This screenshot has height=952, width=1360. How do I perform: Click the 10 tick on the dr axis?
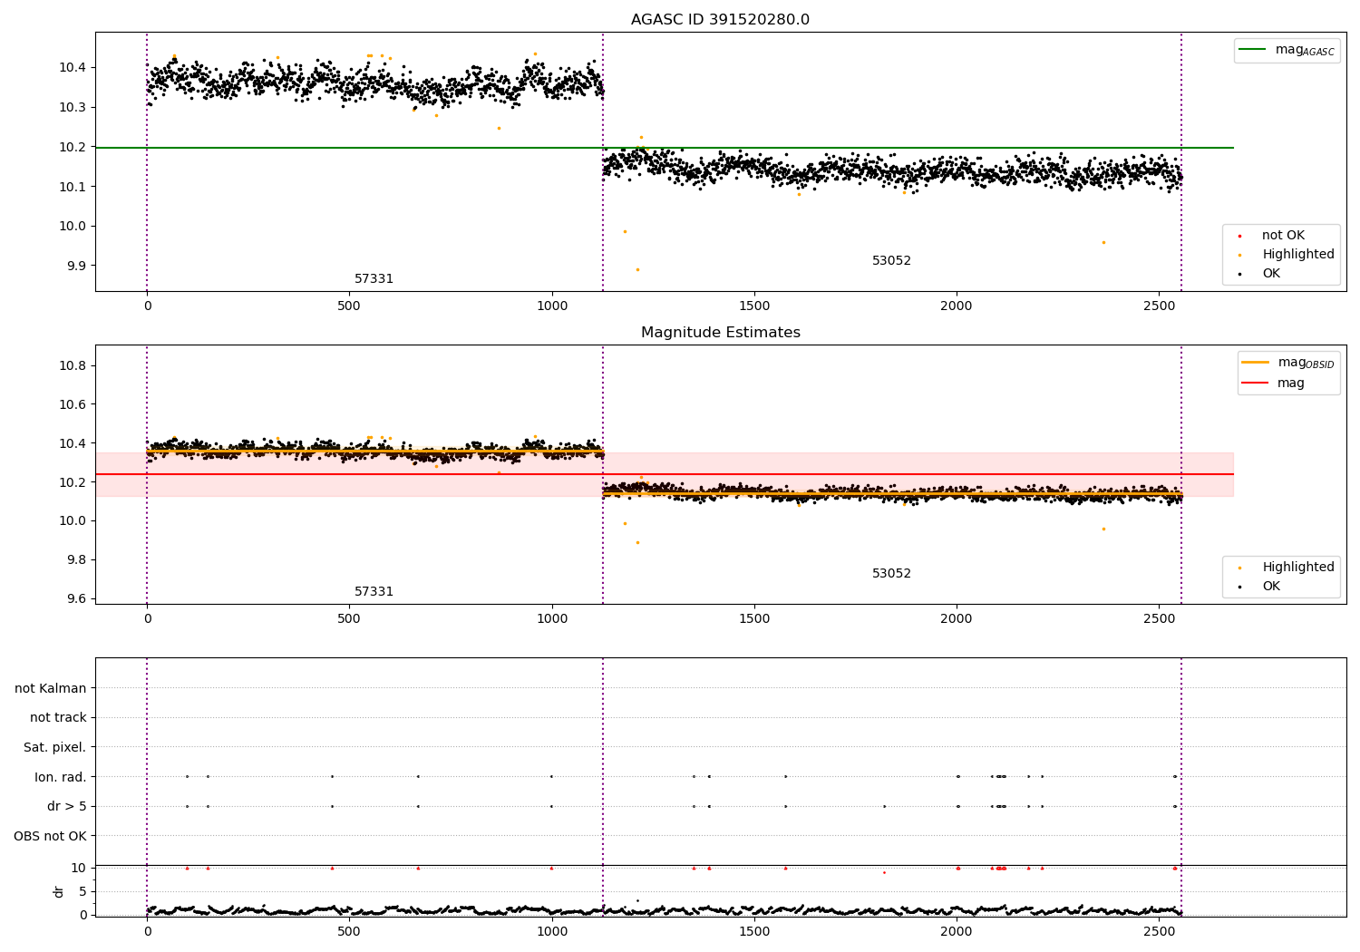79,869
